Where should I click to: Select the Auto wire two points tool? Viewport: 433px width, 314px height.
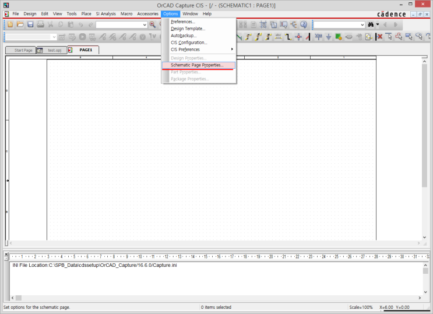tap(248, 37)
